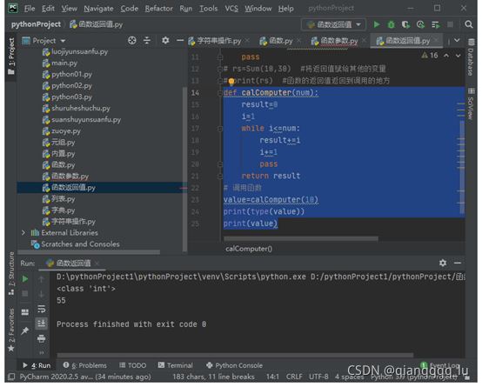Screen dimensions: 482x387
Task: Open the 4 spaces indent selector
Action: pos(349,377)
